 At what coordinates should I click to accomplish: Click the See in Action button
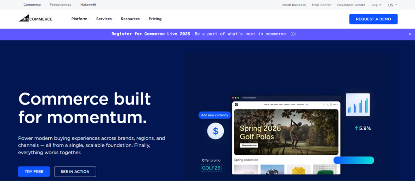[x=75, y=171]
